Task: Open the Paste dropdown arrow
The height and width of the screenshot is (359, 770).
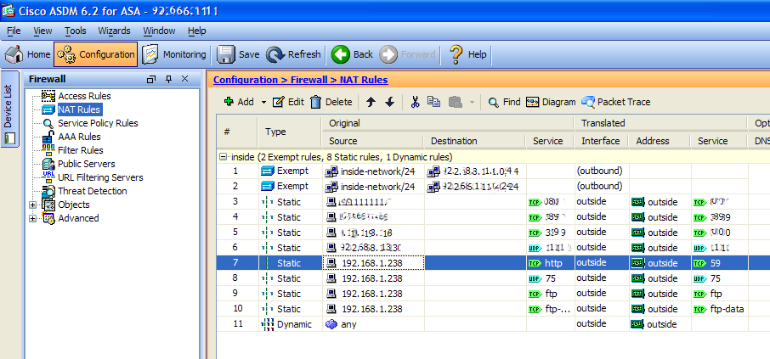Action: pyautogui.click(x=472, y=102)
